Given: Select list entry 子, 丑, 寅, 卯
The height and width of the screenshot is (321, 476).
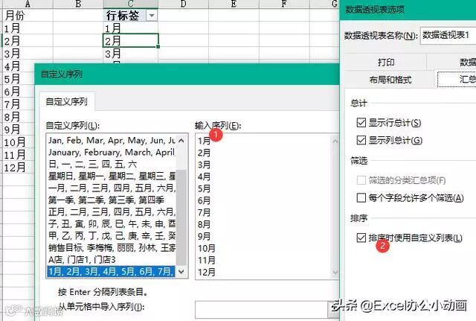Looking at the screenshot, I should point(112,223).
